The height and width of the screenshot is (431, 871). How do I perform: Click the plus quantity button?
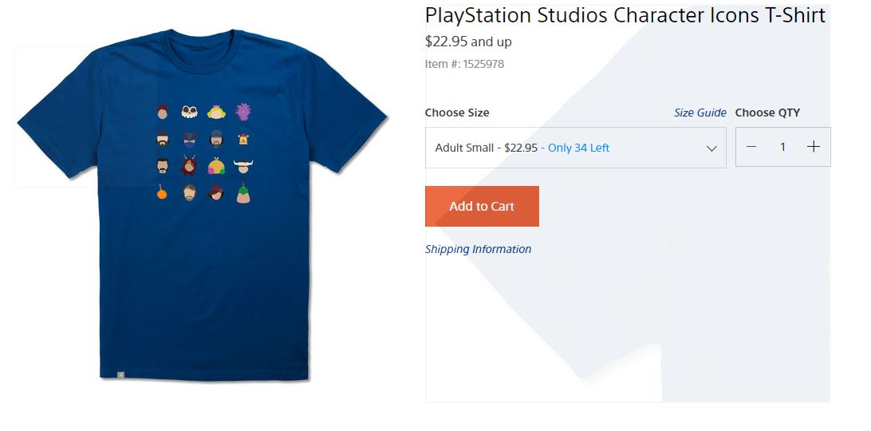(x=813, y=147)
